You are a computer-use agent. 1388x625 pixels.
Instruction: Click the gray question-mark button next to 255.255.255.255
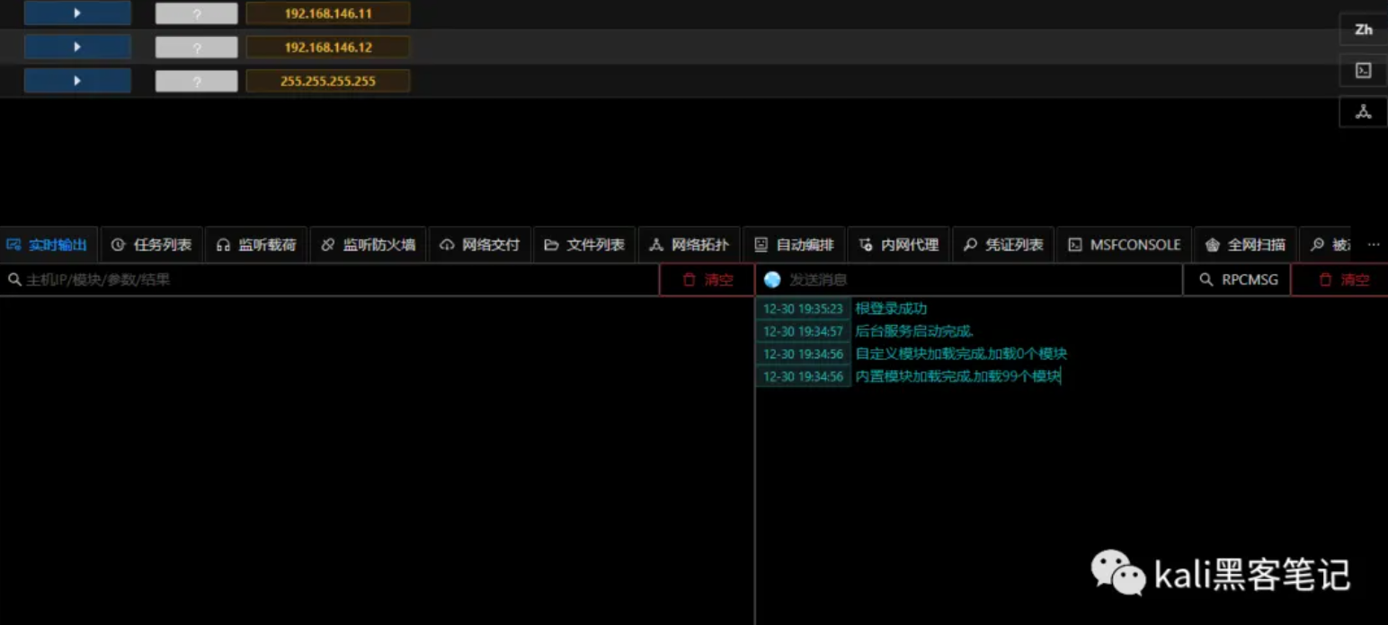pos(197,81)
